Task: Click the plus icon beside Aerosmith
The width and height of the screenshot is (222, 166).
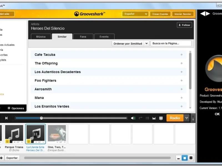Action: pos(181,89)
